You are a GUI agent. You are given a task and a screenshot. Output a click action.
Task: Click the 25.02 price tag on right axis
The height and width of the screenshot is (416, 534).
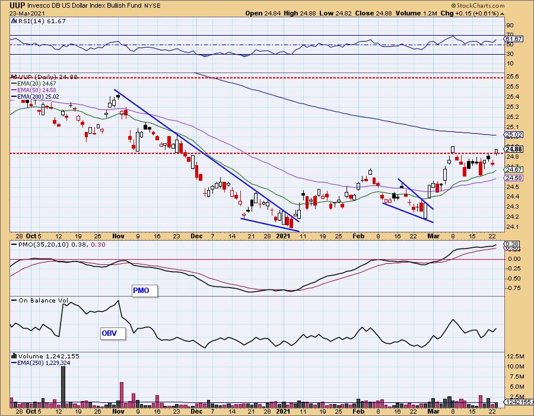pos(514,135)
